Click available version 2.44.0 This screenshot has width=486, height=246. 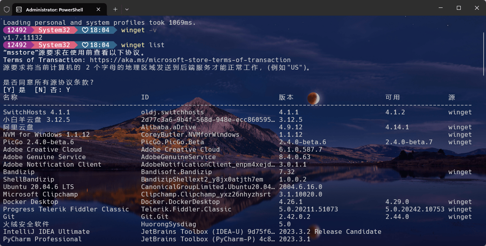[x=397, y=217]
